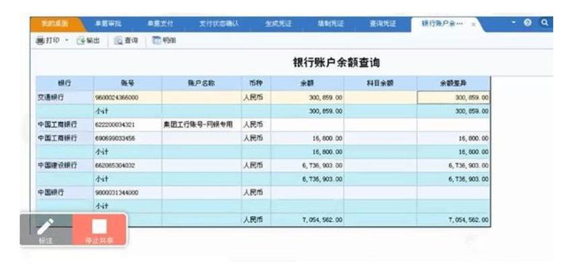This screenshot has width=564, height=266.
Task: Click the 余额差异 column header
Action: 454,84
